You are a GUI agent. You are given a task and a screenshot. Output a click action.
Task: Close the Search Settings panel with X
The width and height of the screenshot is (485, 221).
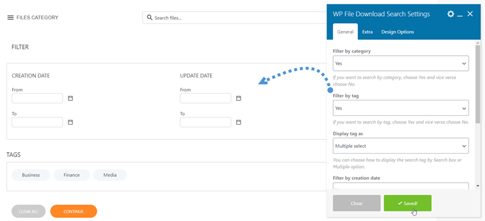tap(470, 14)
